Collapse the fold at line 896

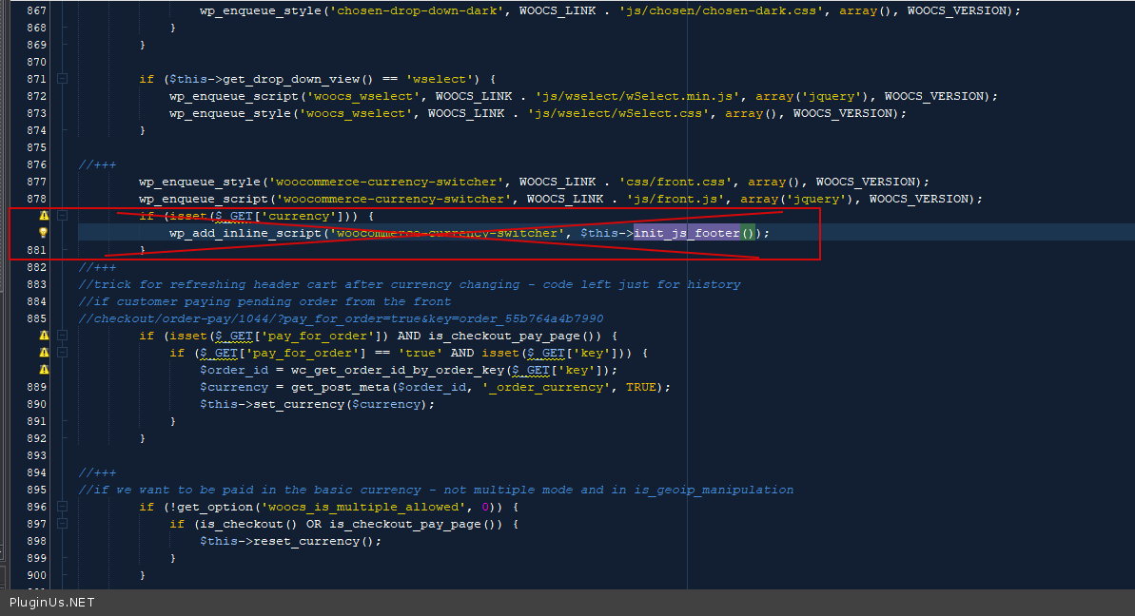click(x=63, y=507)
